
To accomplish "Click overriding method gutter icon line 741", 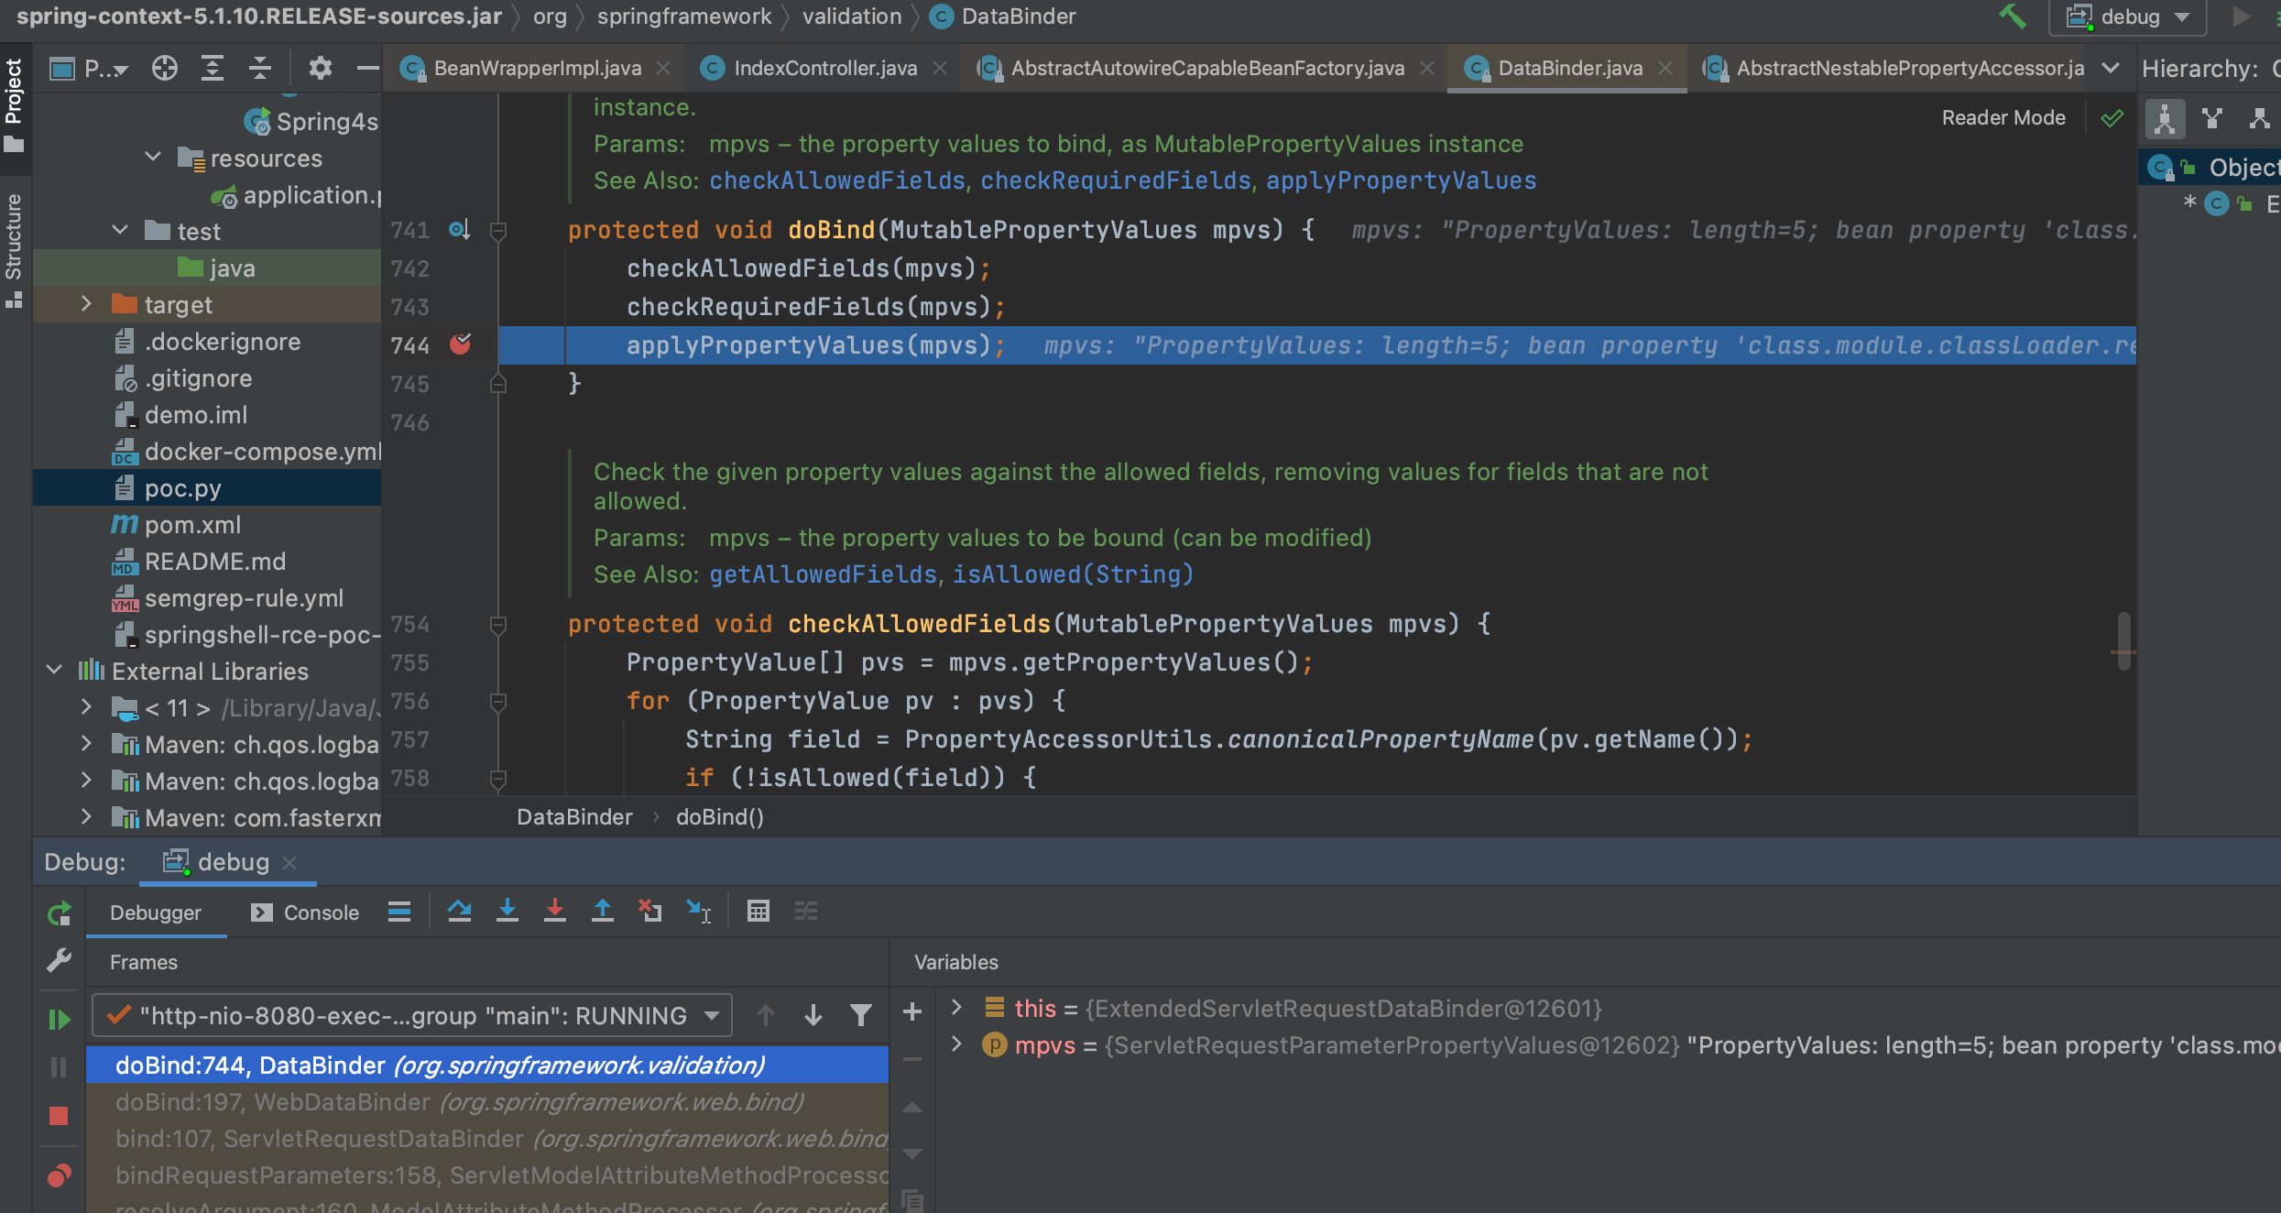I will (x=460, y=230).
